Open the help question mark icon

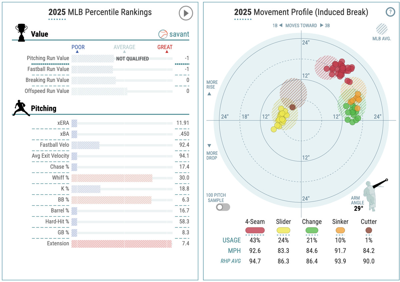click(x=390, y=12)
